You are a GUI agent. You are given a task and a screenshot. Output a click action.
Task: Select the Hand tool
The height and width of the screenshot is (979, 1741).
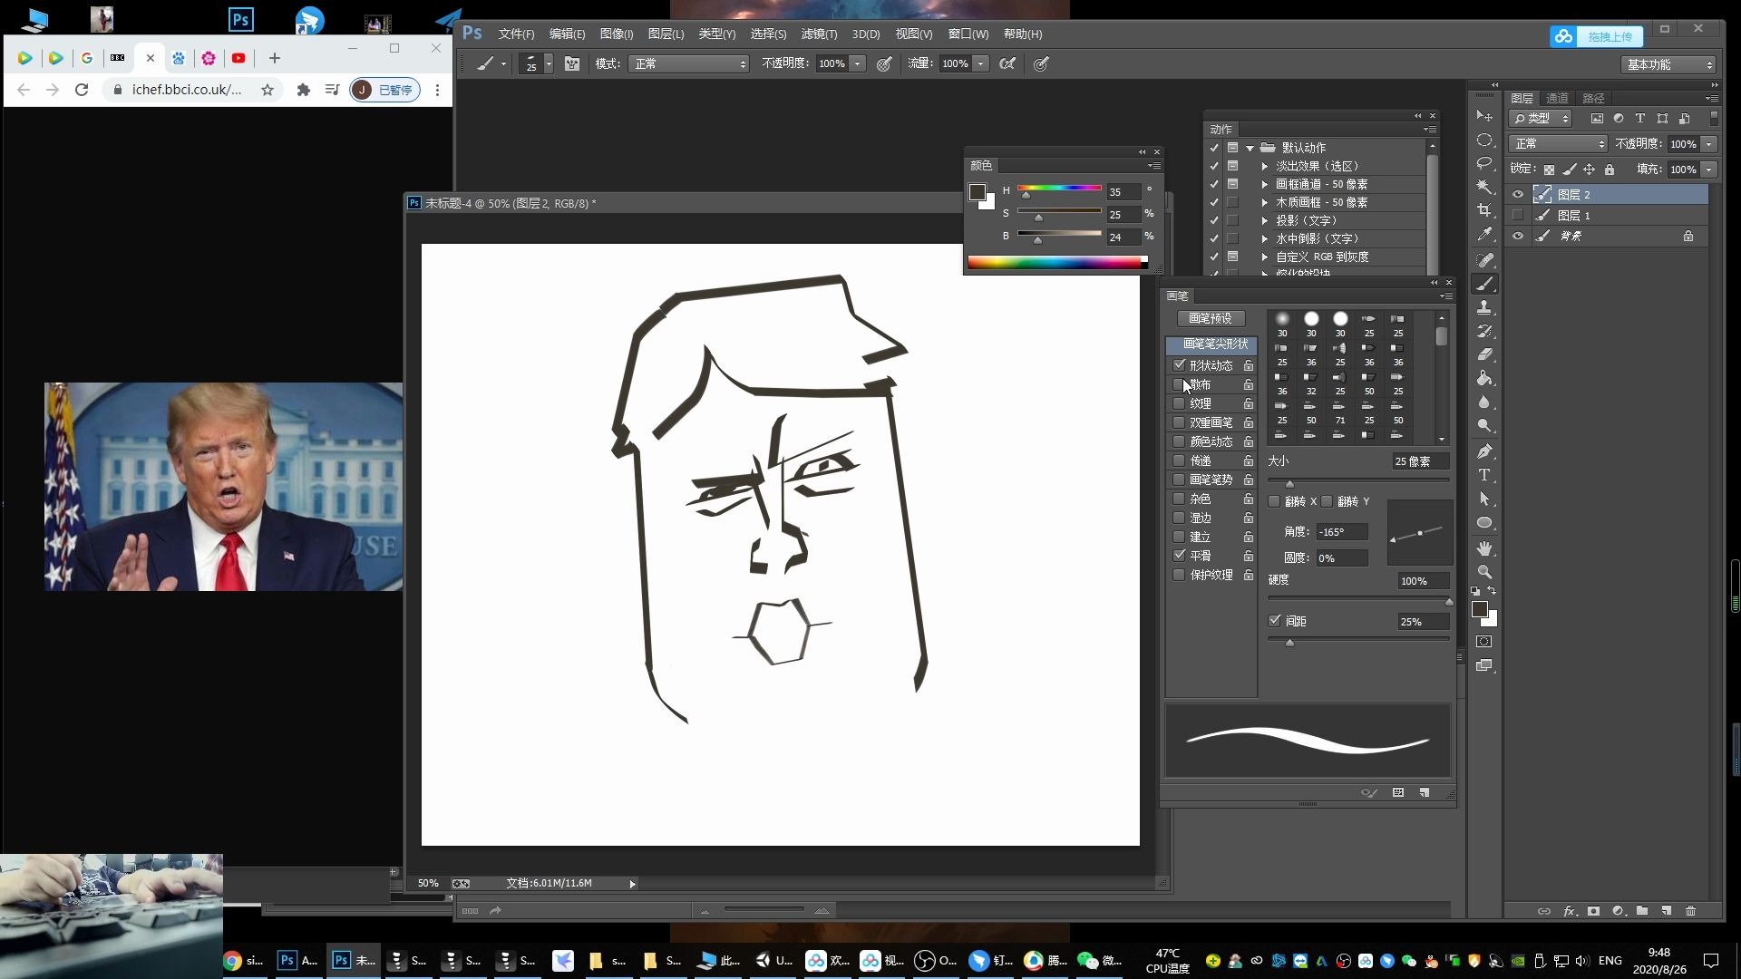coord(1484,548)
